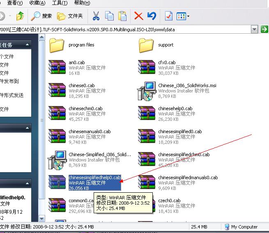Click the Paste clipboard icon

point(122,16)
